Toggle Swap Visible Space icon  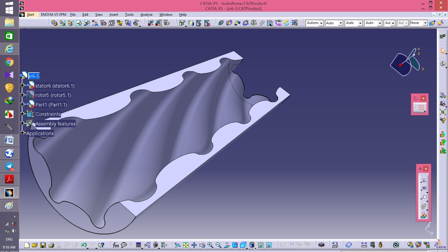(269, 245)
